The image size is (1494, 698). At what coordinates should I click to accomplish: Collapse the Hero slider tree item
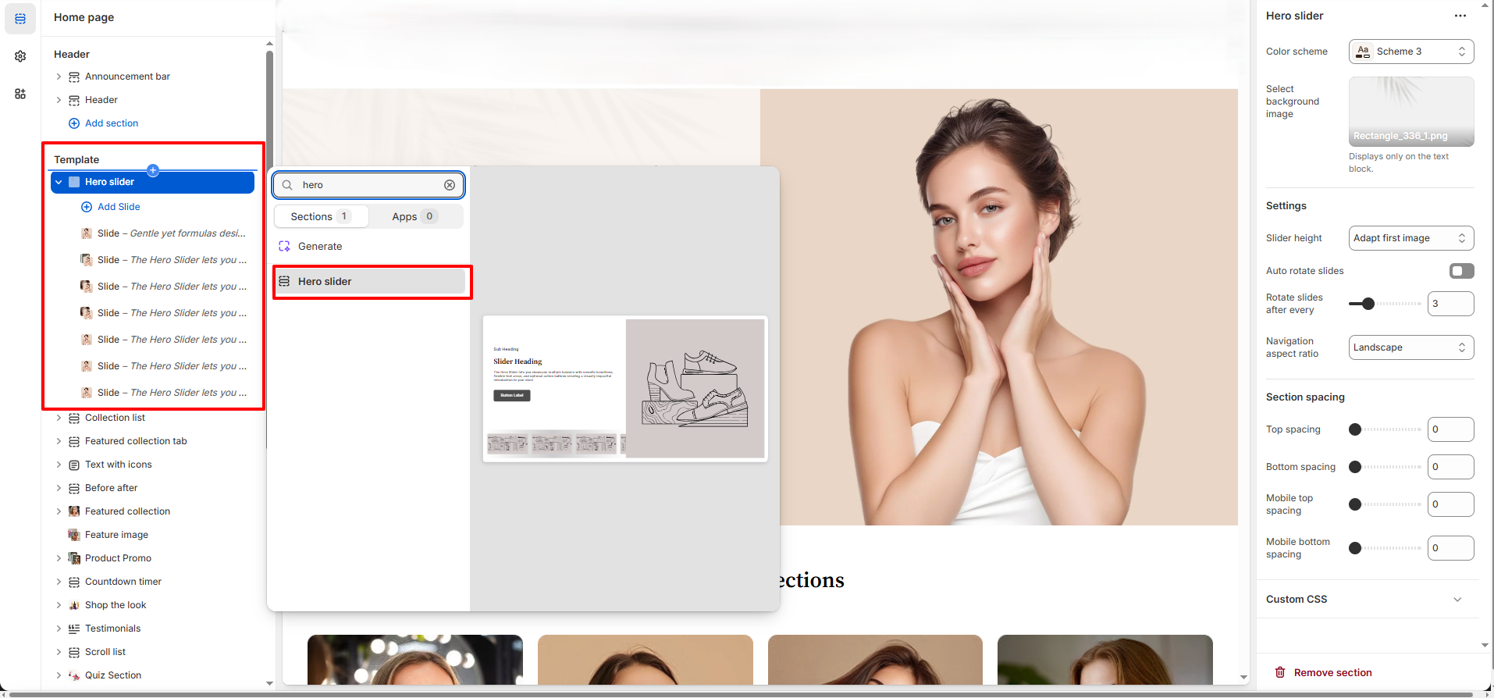point(59,182)
